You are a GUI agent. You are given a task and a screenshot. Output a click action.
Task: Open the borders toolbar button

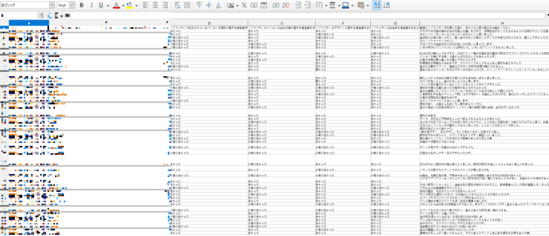point(319,5)
